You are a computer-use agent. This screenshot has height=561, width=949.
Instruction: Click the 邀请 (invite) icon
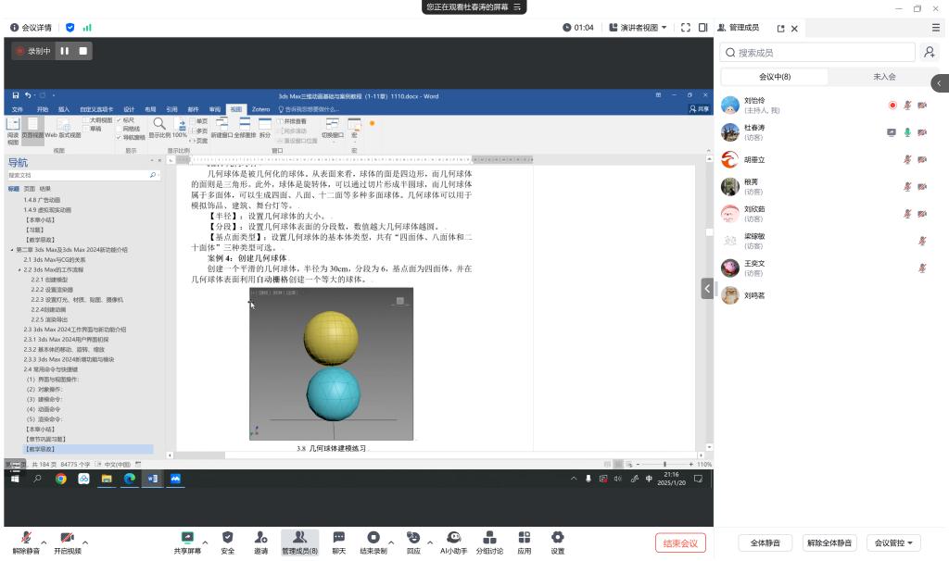260,538
